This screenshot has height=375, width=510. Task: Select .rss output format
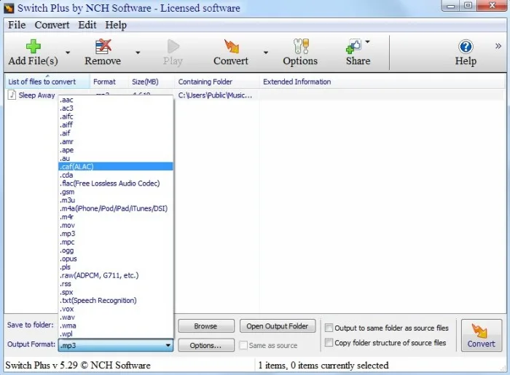[x=116, y=284]
